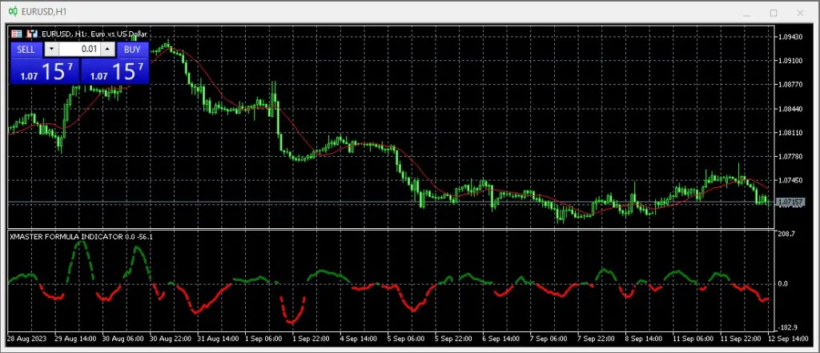Click the '11 Sep 06:00' time label

pyautogui.click(x=694, y=339)
